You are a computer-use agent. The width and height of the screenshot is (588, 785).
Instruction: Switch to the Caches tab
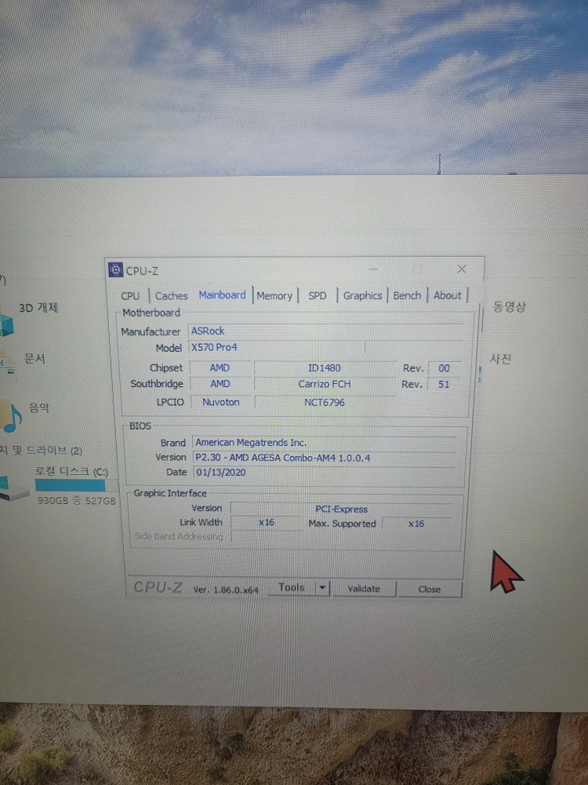[171, 296]
